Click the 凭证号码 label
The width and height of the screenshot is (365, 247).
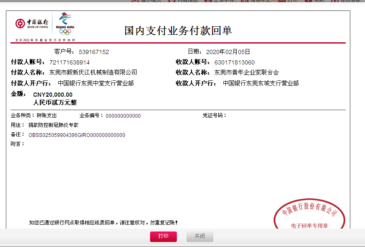pos(214,116)
